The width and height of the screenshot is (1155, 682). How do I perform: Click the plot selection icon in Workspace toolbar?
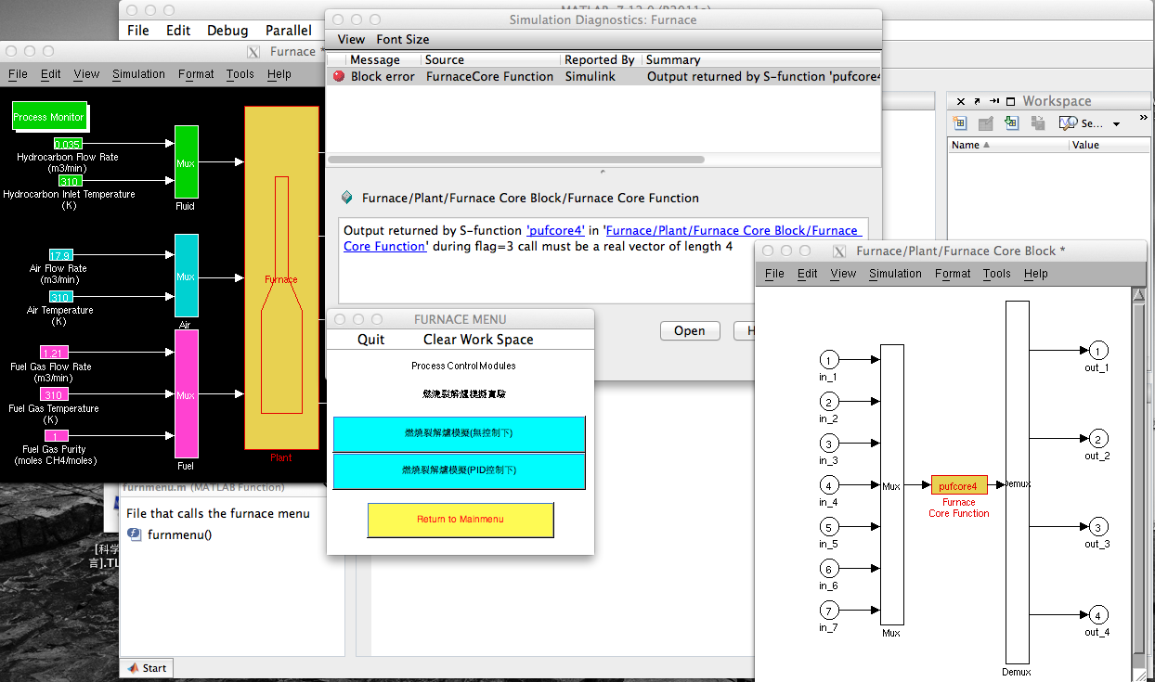point(1069,123)
